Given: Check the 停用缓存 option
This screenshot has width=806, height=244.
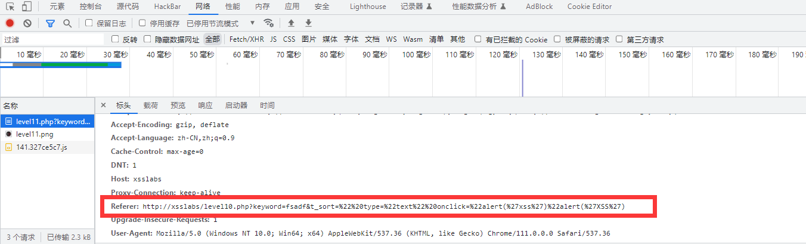Looking at the screenshot, I should point(142,23).
